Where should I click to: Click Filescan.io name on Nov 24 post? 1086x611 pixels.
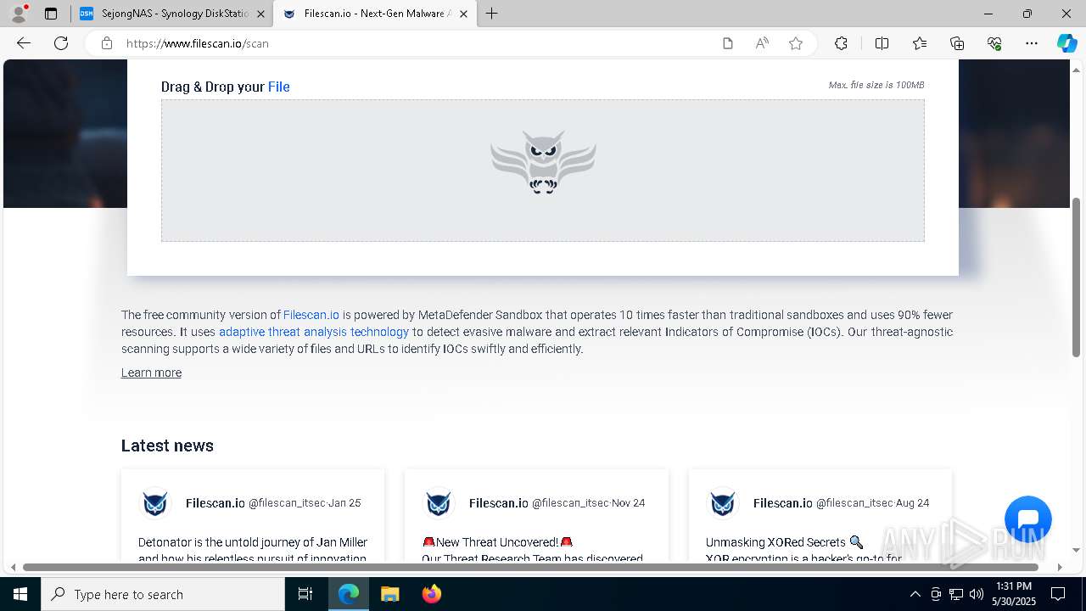[499, 503]
